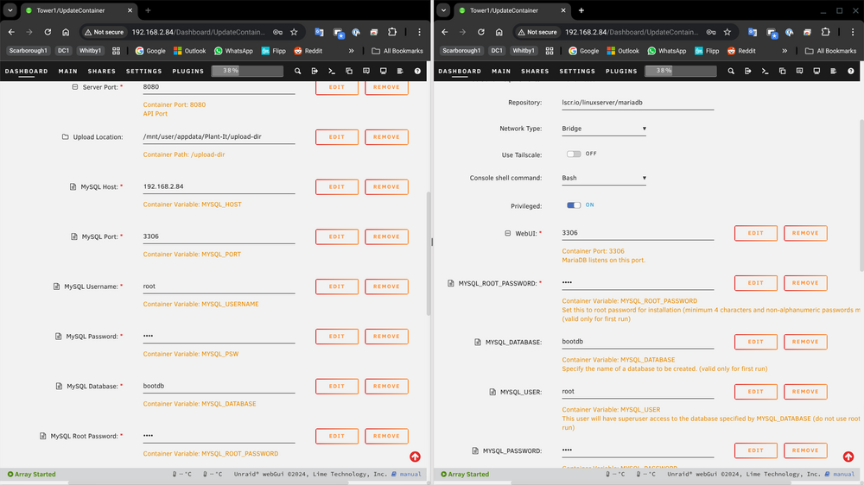Click logout icon in right window

pyautogui.click(x=747, y=71)
